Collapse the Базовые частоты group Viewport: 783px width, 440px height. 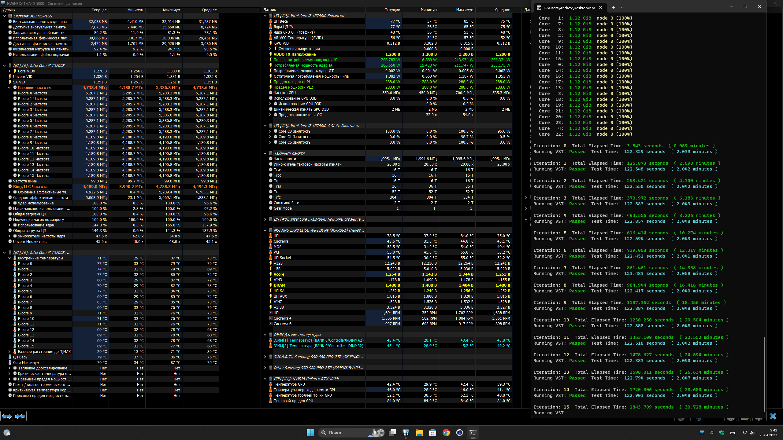coord(9,88)
